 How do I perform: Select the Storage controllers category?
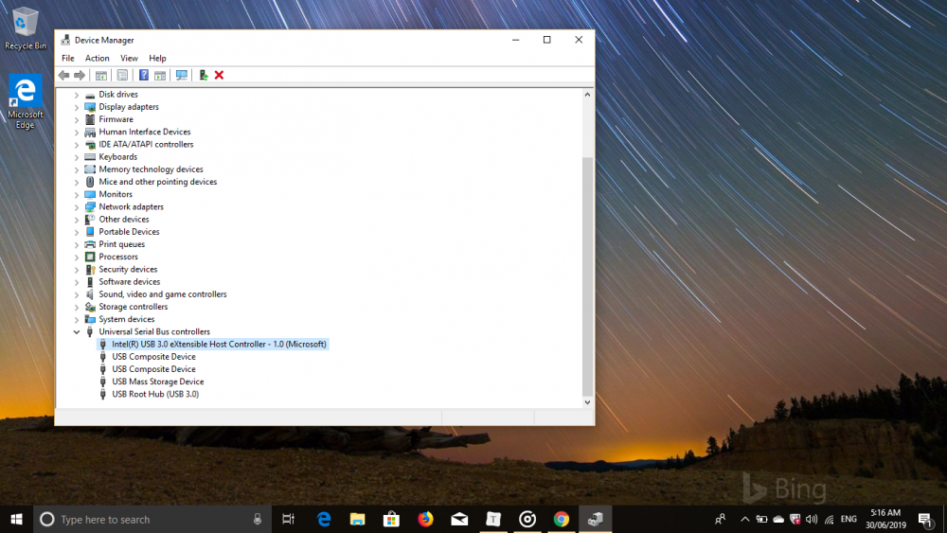coord(133,307)
